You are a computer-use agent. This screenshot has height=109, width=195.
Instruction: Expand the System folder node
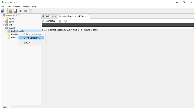pyautogui.click(x=4, y=18)
